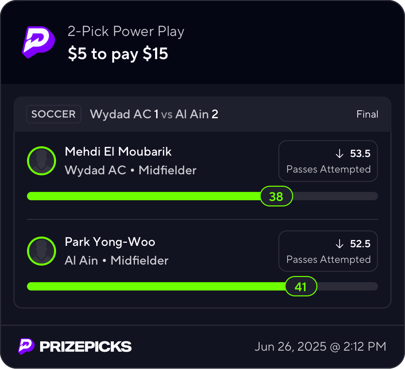Click the Mehdi El Moubarik player name
This screenshot has width=405, height=369.
(118, 151)
